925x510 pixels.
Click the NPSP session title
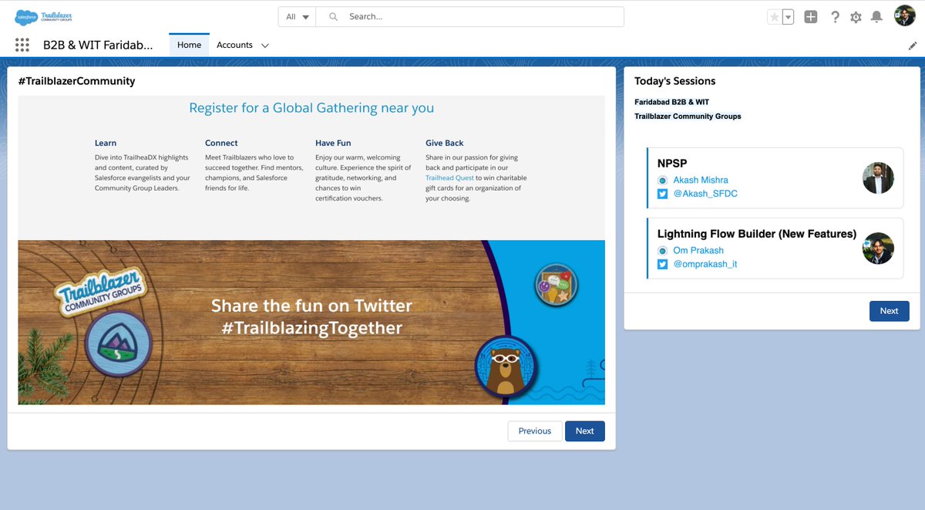click(x=672, y=164)
